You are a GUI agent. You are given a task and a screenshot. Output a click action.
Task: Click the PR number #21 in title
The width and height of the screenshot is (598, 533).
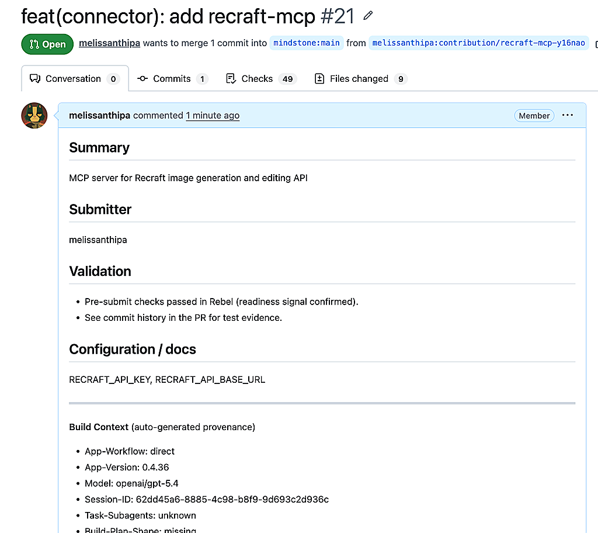click(338, 16)
